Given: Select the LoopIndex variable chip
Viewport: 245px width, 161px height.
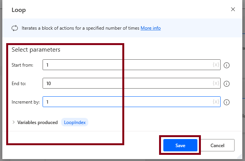Looking at the screenshot, I should point(75,122).
